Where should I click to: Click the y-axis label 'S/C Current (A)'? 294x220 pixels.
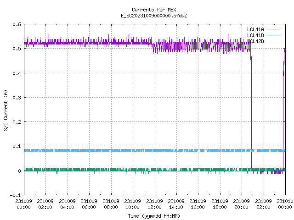click(6, 110)
